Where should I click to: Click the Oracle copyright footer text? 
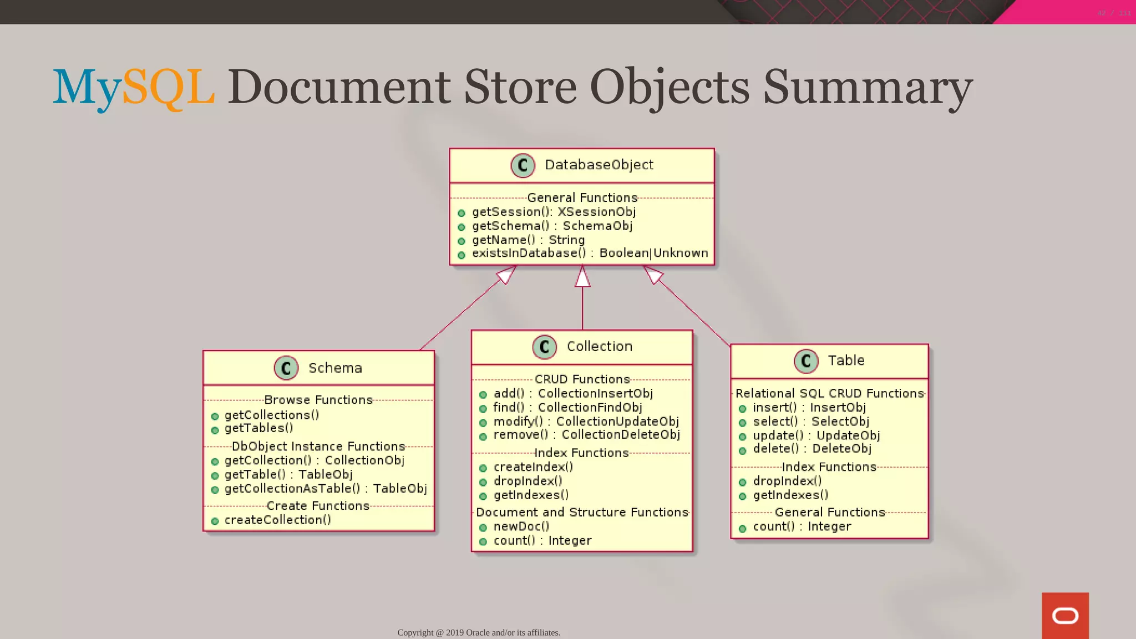tap(479, 632)
